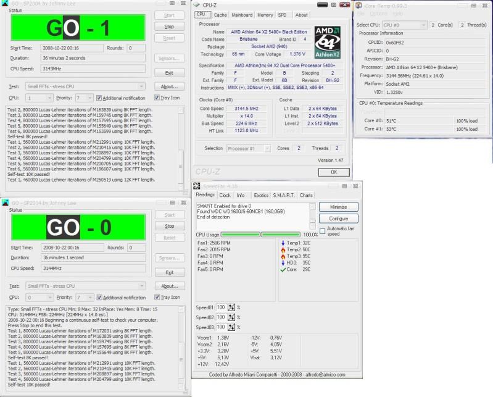
Task: Click the log scrollbar in top SP2004 window
Action: pos(181,148)
